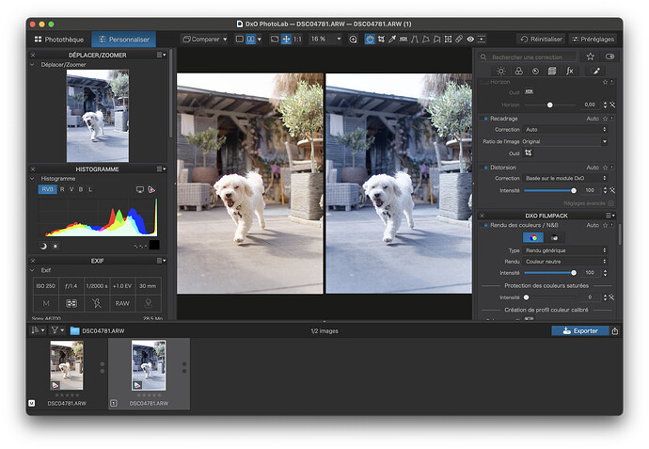Show RVB histogram channel
649x449 pixels.
48,189
